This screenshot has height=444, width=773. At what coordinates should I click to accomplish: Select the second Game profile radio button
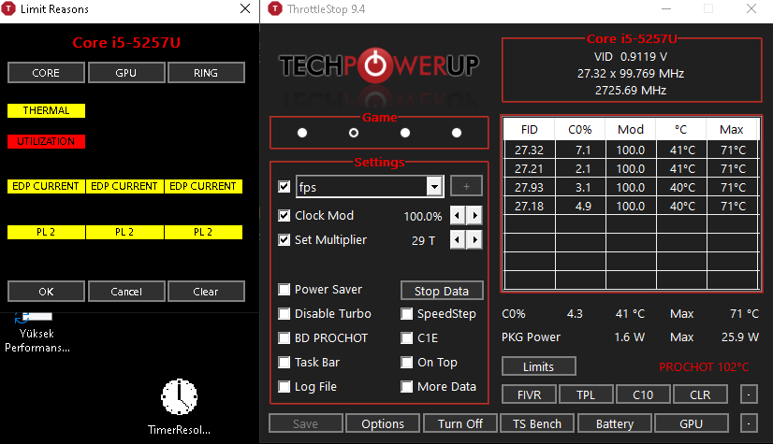point(354,133)
